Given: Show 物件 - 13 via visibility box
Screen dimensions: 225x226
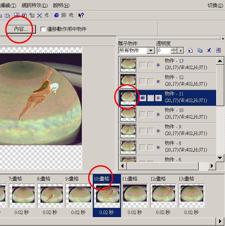Looking at the screenshot, I should tap(143, 65).
